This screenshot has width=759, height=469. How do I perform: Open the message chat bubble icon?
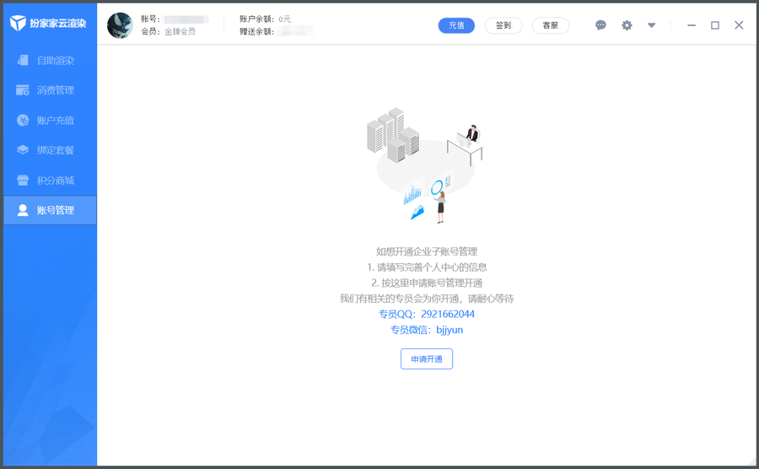pos(600,25)
